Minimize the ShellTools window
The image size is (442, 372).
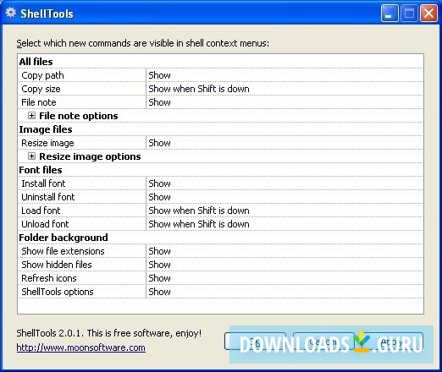point(390,13)
